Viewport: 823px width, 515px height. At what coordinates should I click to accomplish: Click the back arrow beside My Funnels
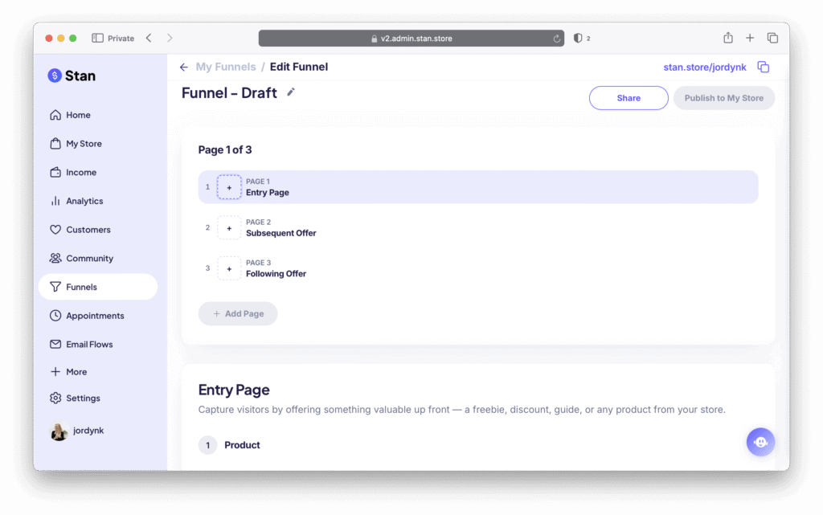coord(184,67)
